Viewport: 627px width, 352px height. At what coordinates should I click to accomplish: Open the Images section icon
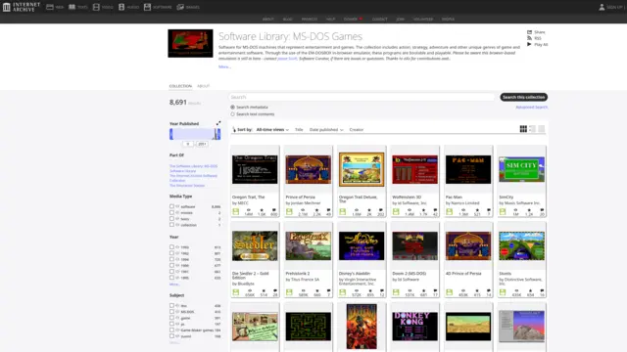click(180, 7)
